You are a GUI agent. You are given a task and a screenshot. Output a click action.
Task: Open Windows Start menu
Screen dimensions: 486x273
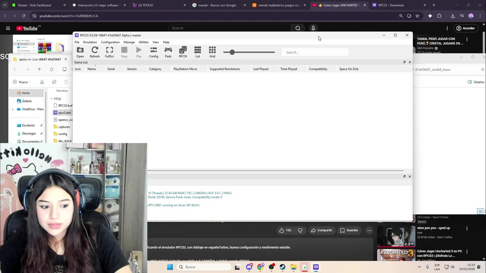click(170, 267)
